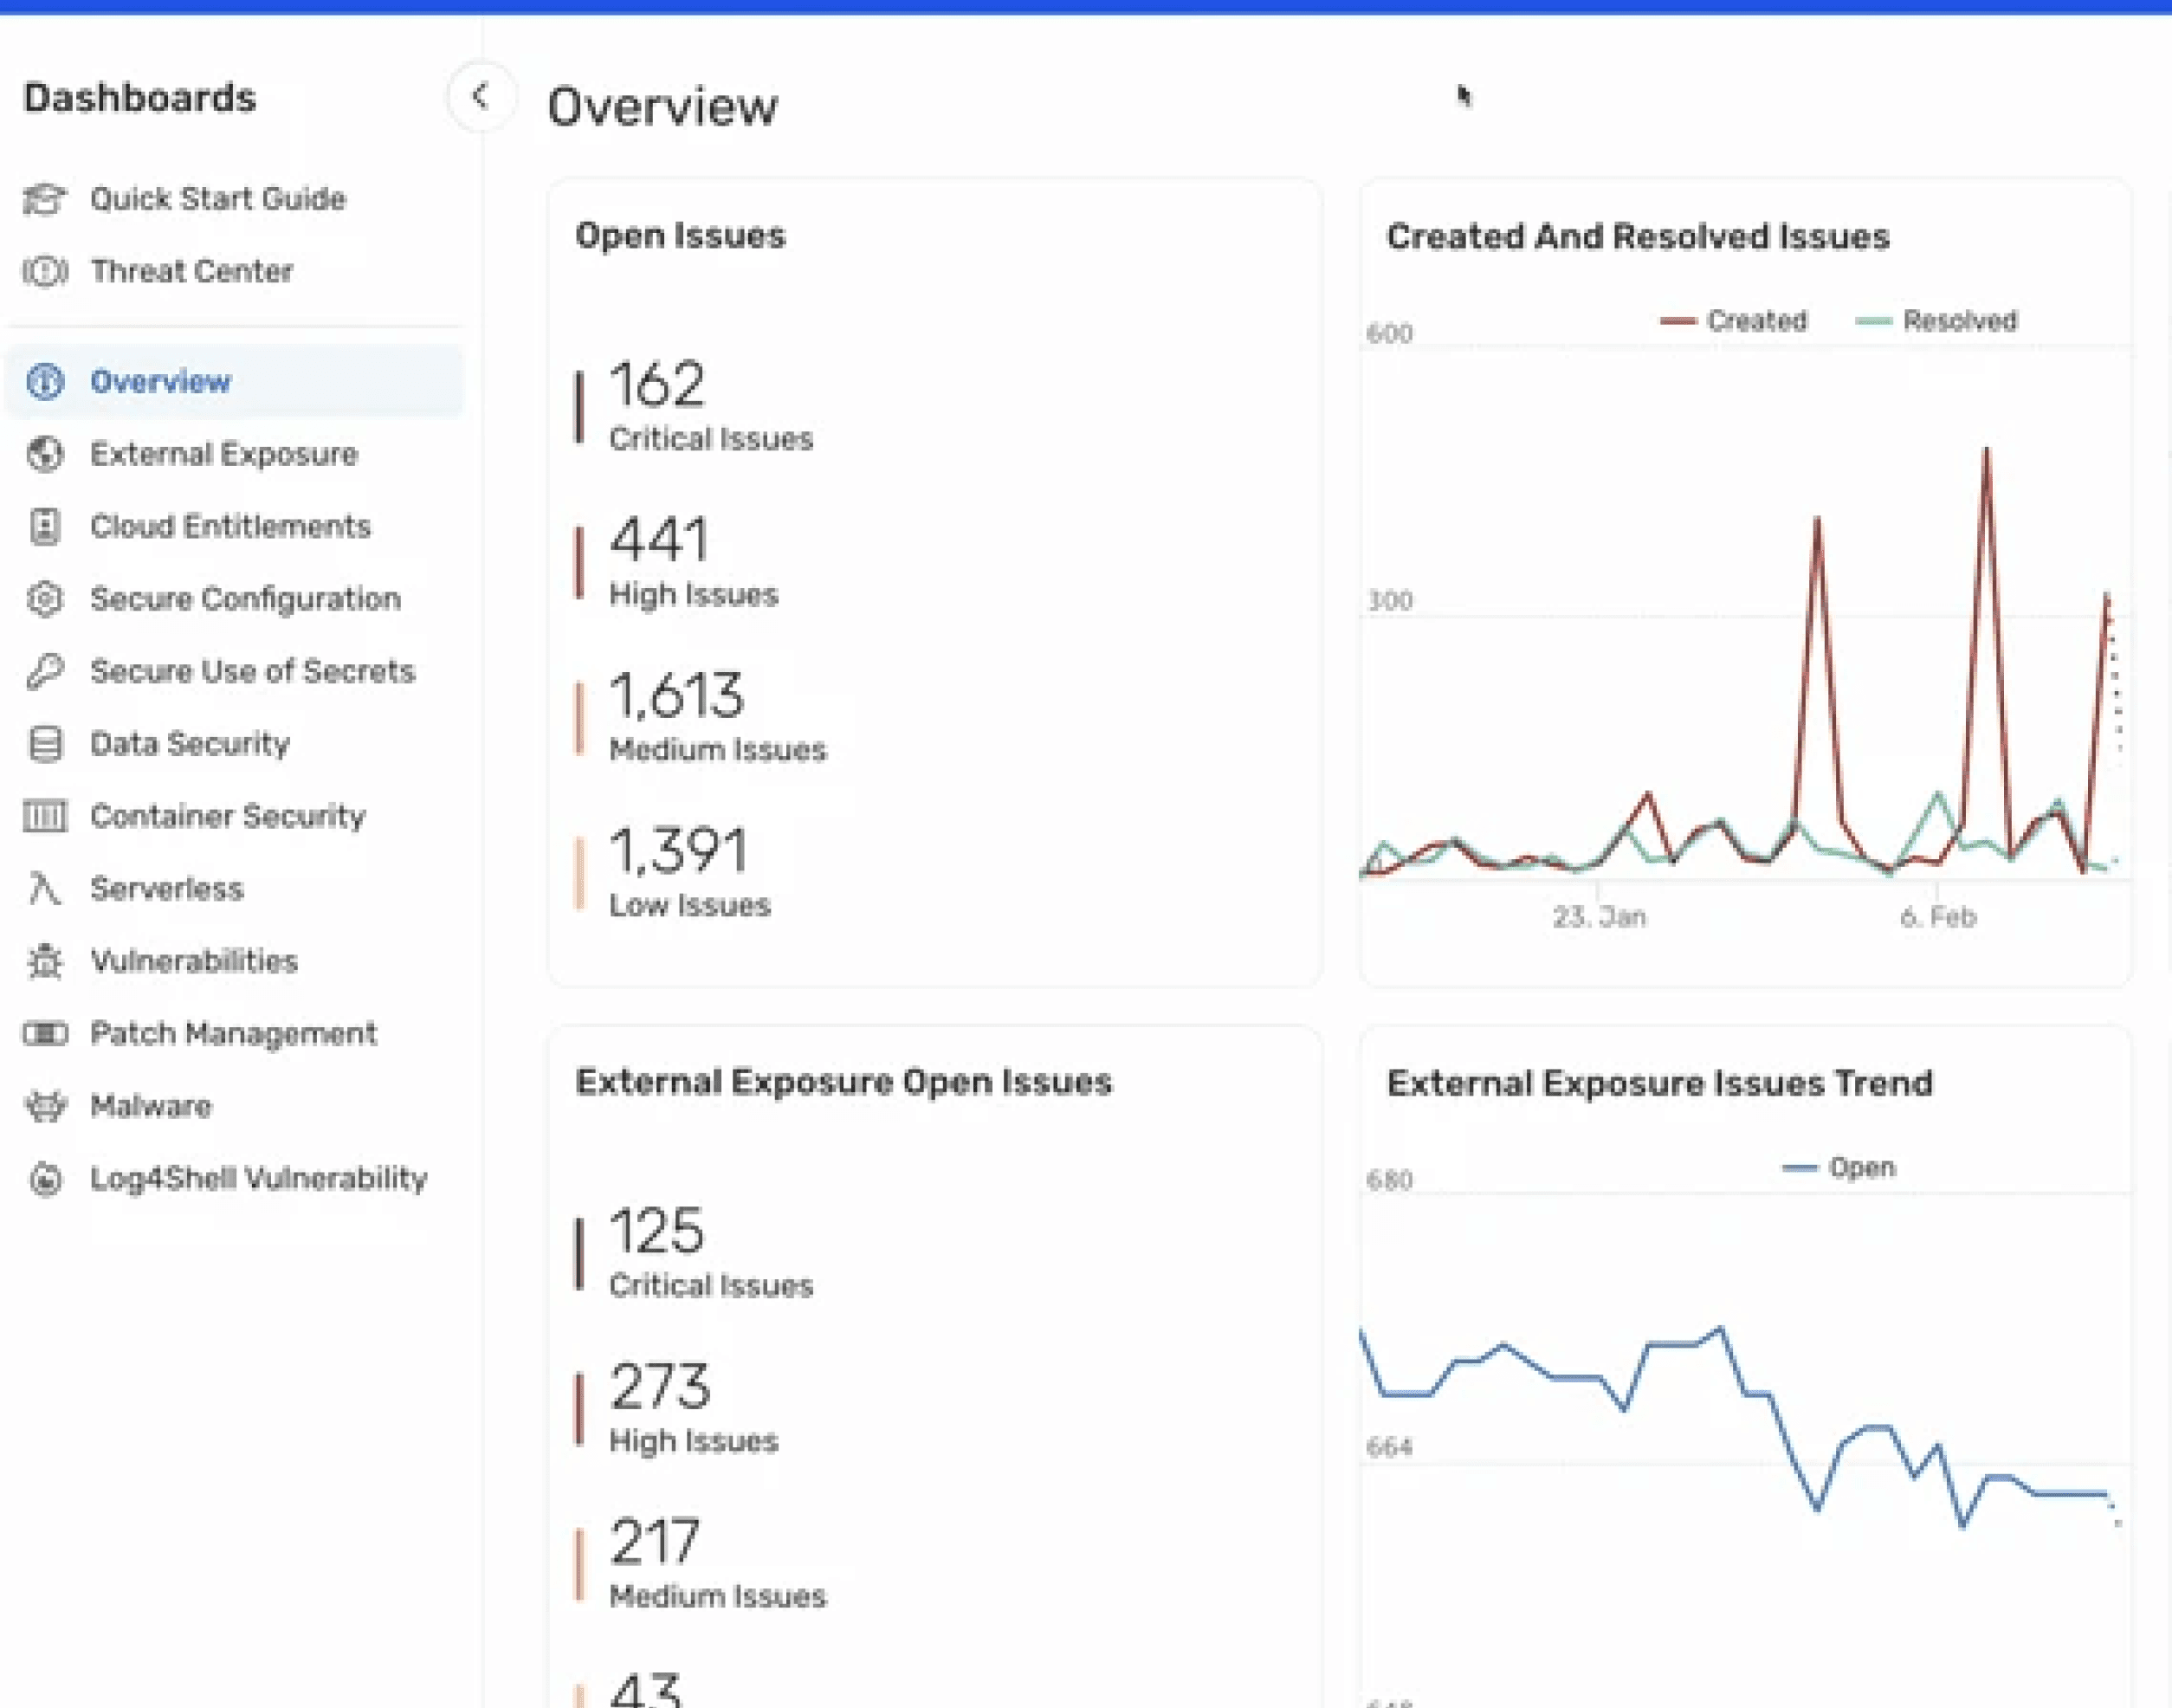Viewport: 2172px width, 1708px height.
Task: Click the Vulnerabilities bug icon
Action: (x=45, y=961)
